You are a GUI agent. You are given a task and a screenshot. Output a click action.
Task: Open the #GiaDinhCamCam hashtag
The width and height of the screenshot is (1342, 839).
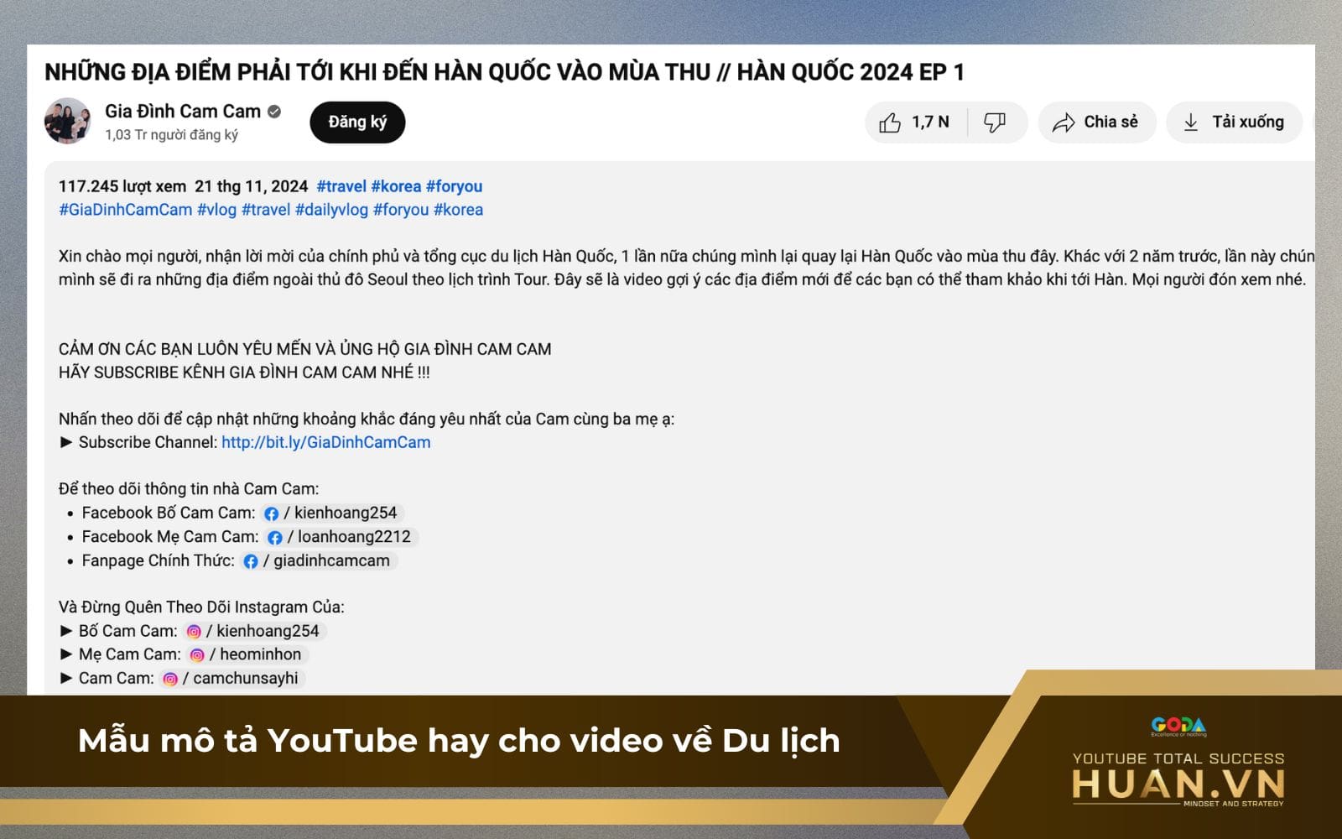point(126,210)
